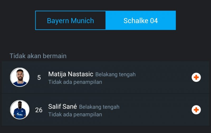Screen dimensions: 211x133
Task: Open Matija Nastasic's profile photo
Action: tap(20, 77)
